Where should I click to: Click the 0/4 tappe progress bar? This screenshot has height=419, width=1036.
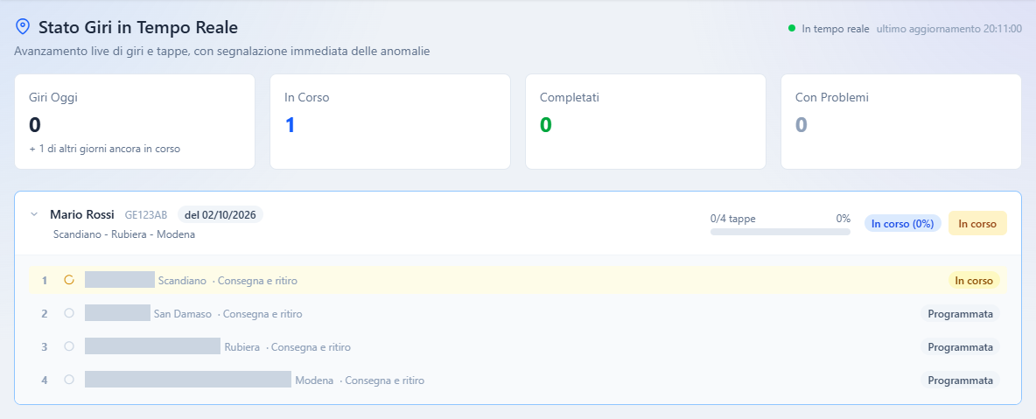(x=780, y=232)
